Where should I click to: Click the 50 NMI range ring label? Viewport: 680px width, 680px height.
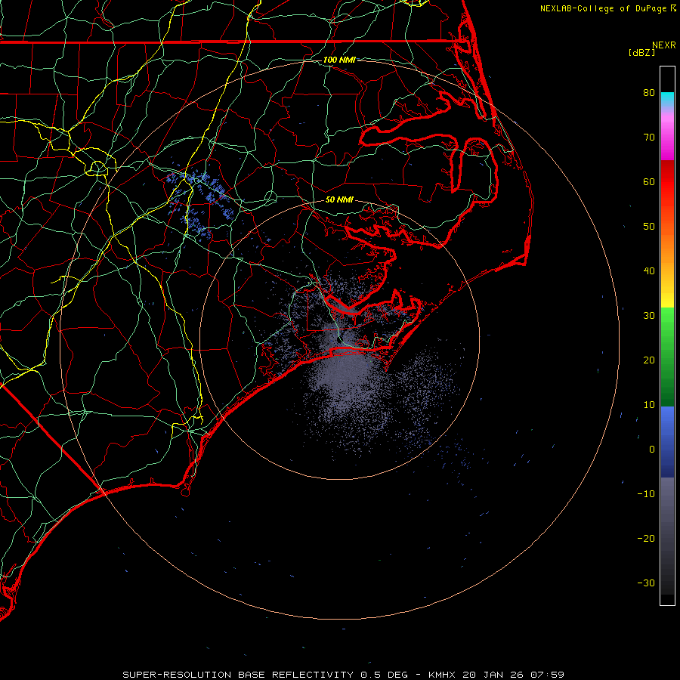339,199
